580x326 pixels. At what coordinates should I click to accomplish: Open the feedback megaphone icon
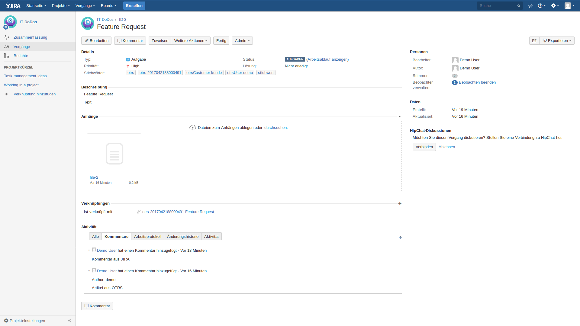[530, 6]
